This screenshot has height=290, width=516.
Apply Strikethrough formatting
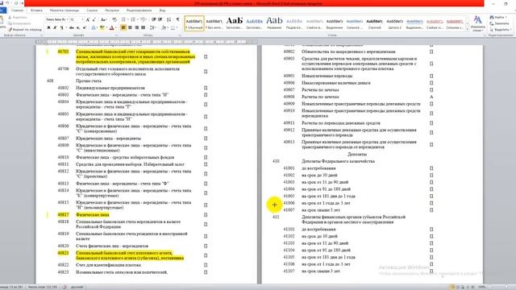point(72,28)
